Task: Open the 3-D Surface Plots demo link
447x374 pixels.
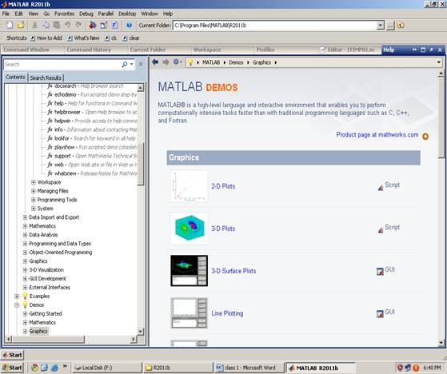Action: [233, 271]
